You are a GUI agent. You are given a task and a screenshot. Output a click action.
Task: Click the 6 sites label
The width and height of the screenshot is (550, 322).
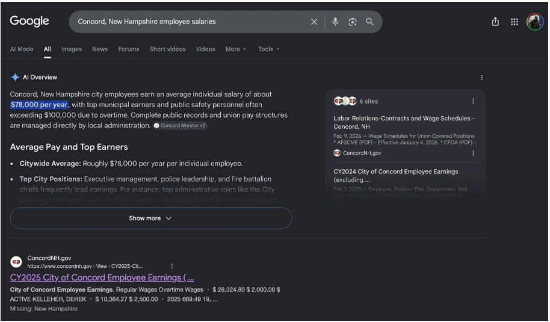369,101
